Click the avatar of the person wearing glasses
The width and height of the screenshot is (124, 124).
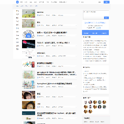[x=90, y=102]
